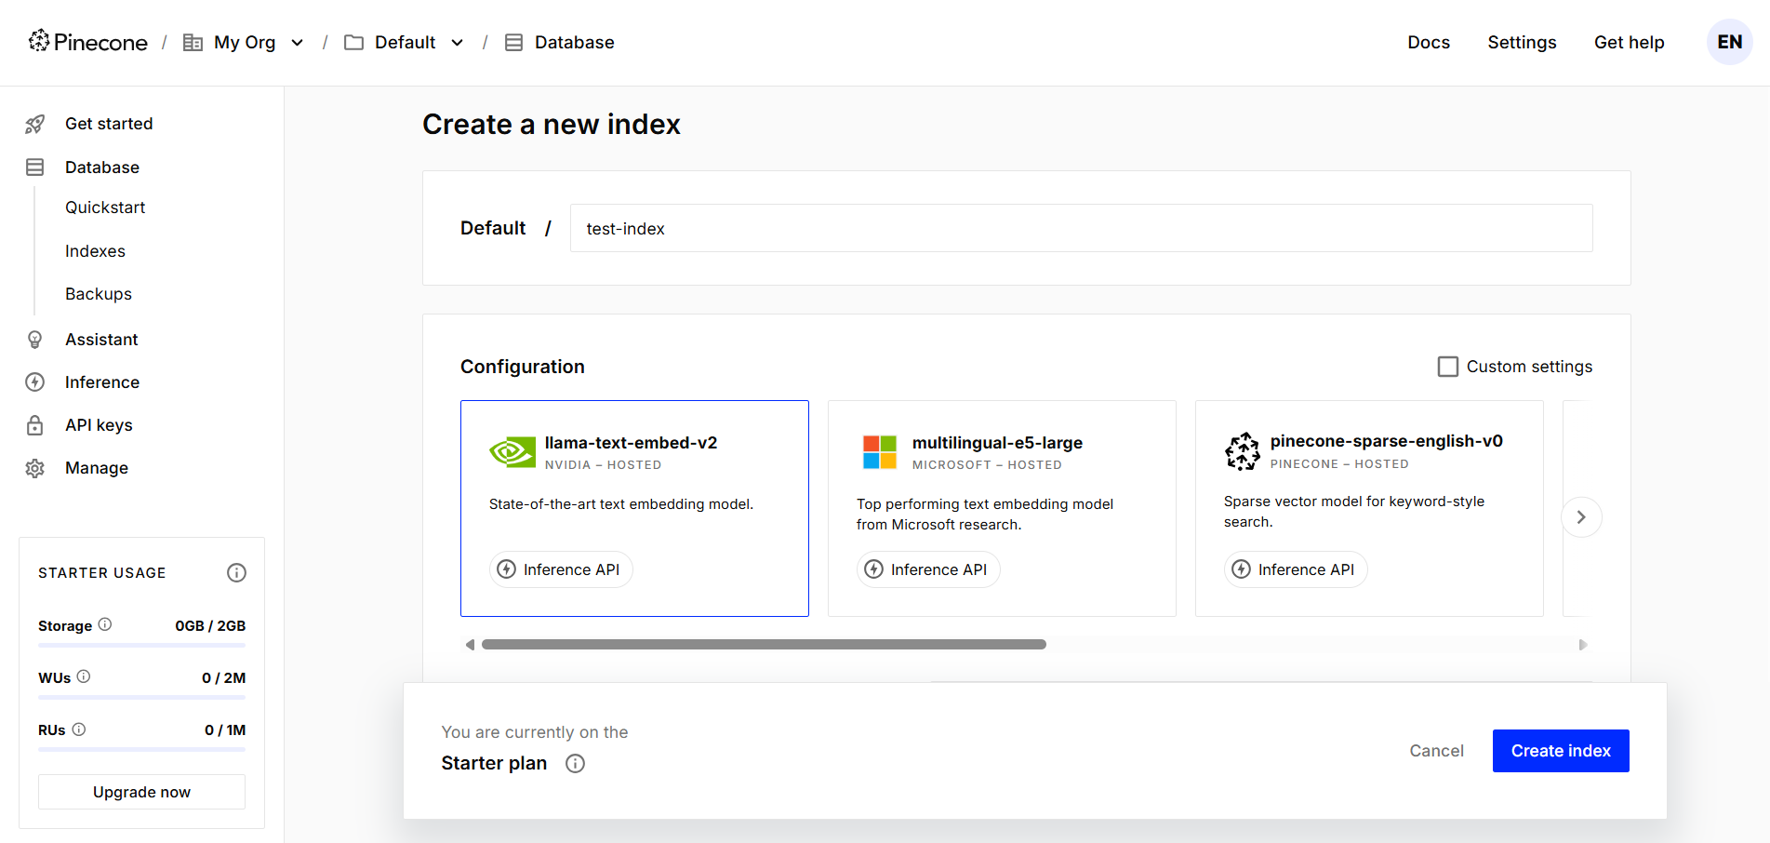This screenshot has width=1770, height=843.
Task: Click the test-index name input field
Action: [x=1079, y=228]
